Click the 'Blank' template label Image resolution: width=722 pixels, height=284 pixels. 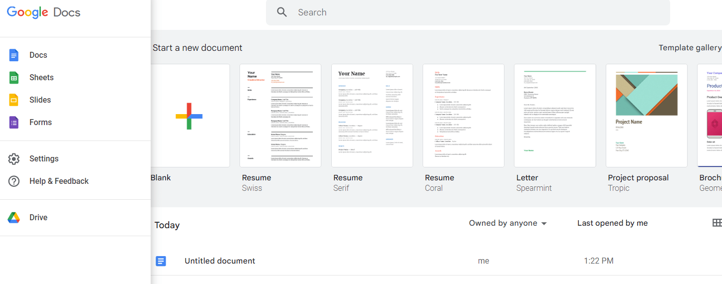point(161,178)
